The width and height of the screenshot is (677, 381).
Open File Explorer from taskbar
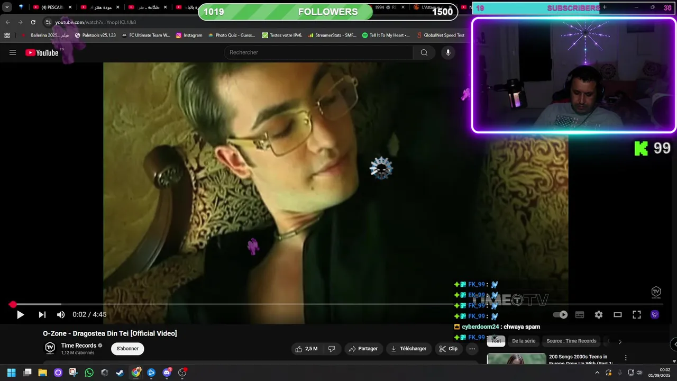pos(43,373)
